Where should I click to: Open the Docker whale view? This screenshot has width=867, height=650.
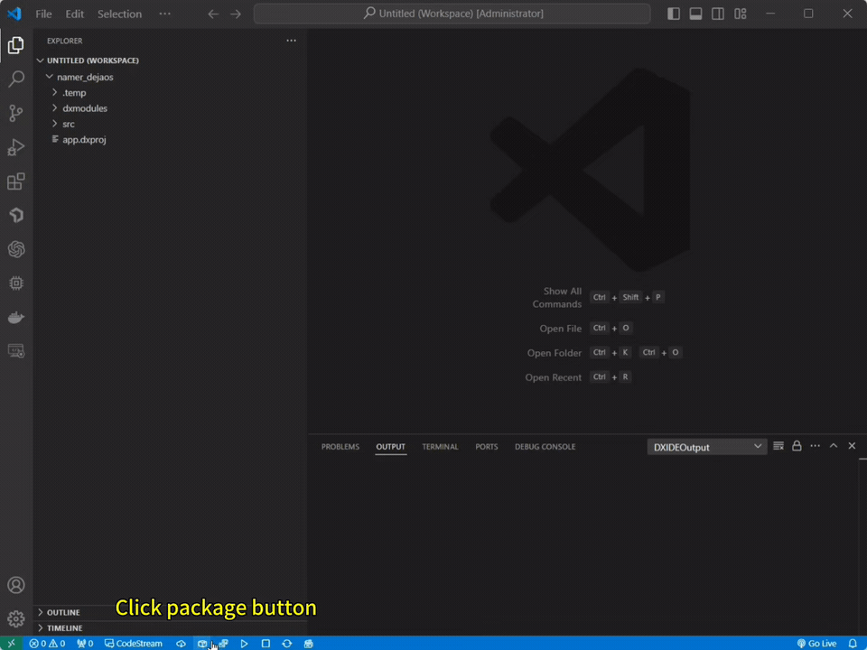[16, 317]
